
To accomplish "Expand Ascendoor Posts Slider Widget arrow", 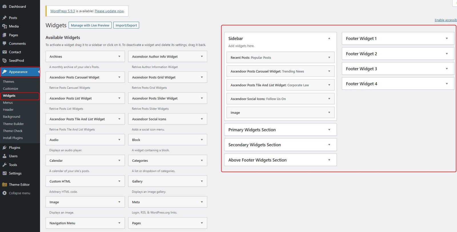I will point(202,98).
